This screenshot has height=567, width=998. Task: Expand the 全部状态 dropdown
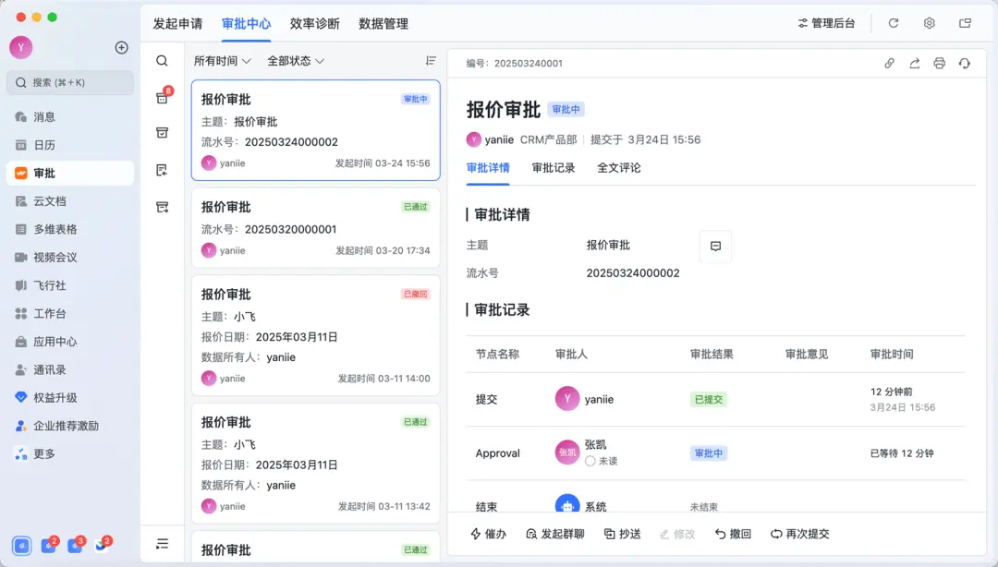click(x=296, y=60)
